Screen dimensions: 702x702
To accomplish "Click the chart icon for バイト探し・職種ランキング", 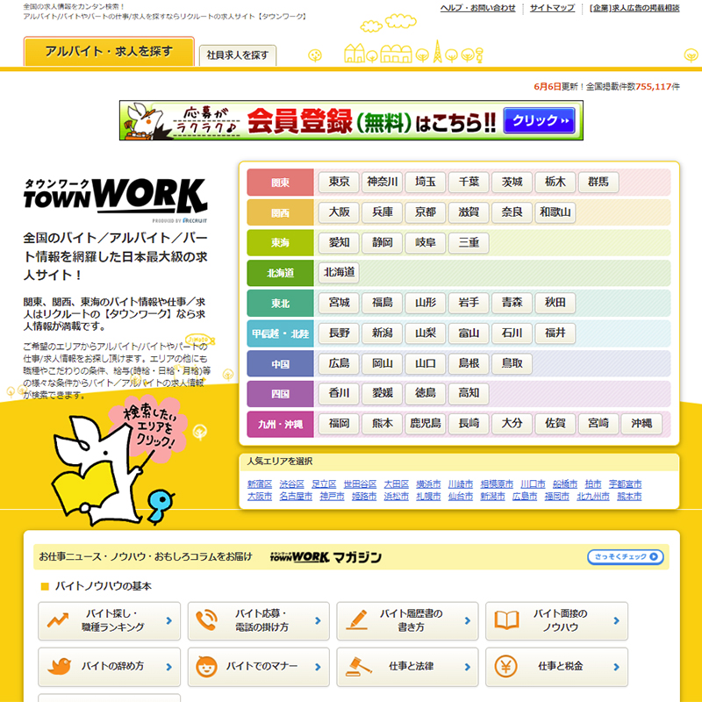I will click(59, 620).
